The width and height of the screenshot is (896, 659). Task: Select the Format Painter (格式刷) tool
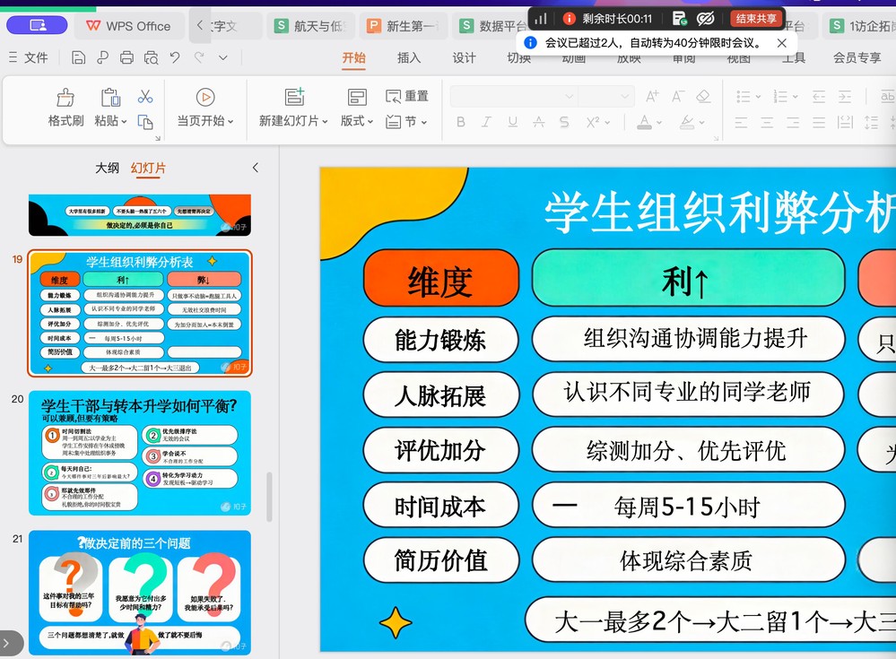point(65,108)
